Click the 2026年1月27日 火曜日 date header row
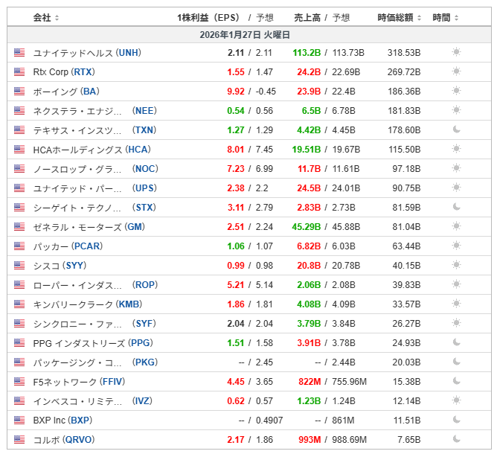 [x=245, y=35]
